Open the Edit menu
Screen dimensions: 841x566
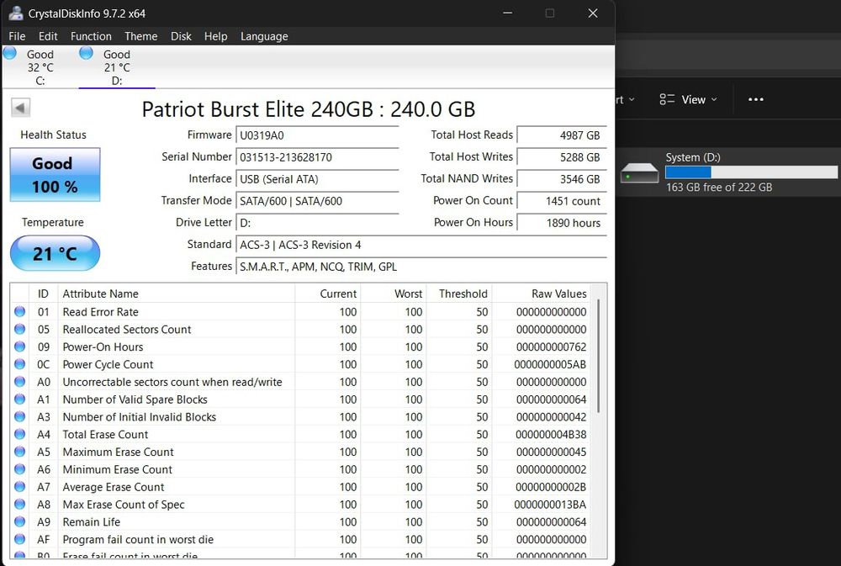coord(48,36)
